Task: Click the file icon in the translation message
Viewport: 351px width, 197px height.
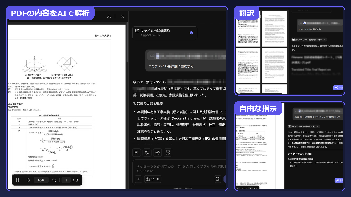Action: pyautogui.click(x=304, y=23)
